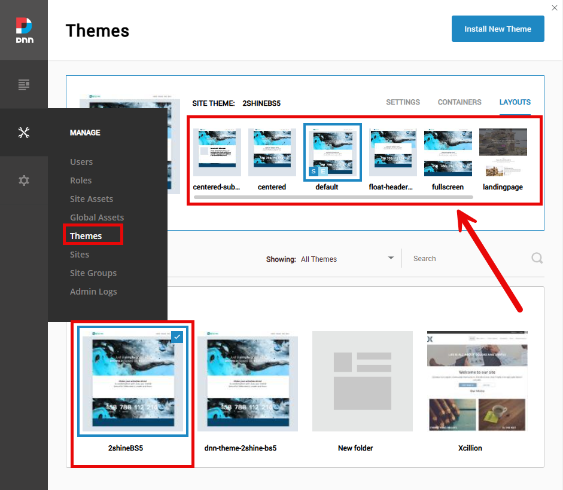Viewport: 563px width, 490px height.
Task: Click the E badge on default layout
Action: coord(324,171)
